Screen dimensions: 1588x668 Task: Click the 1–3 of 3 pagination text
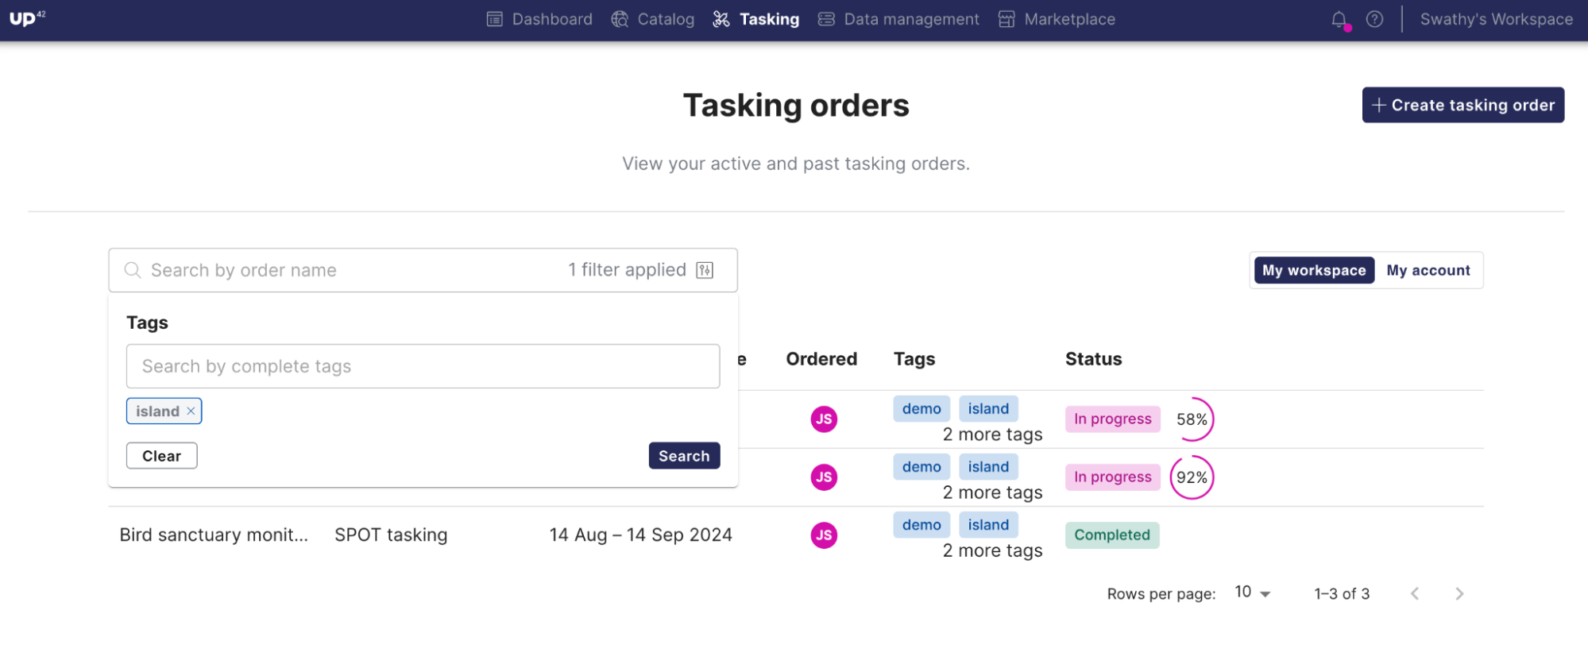tap(1342, 593)
